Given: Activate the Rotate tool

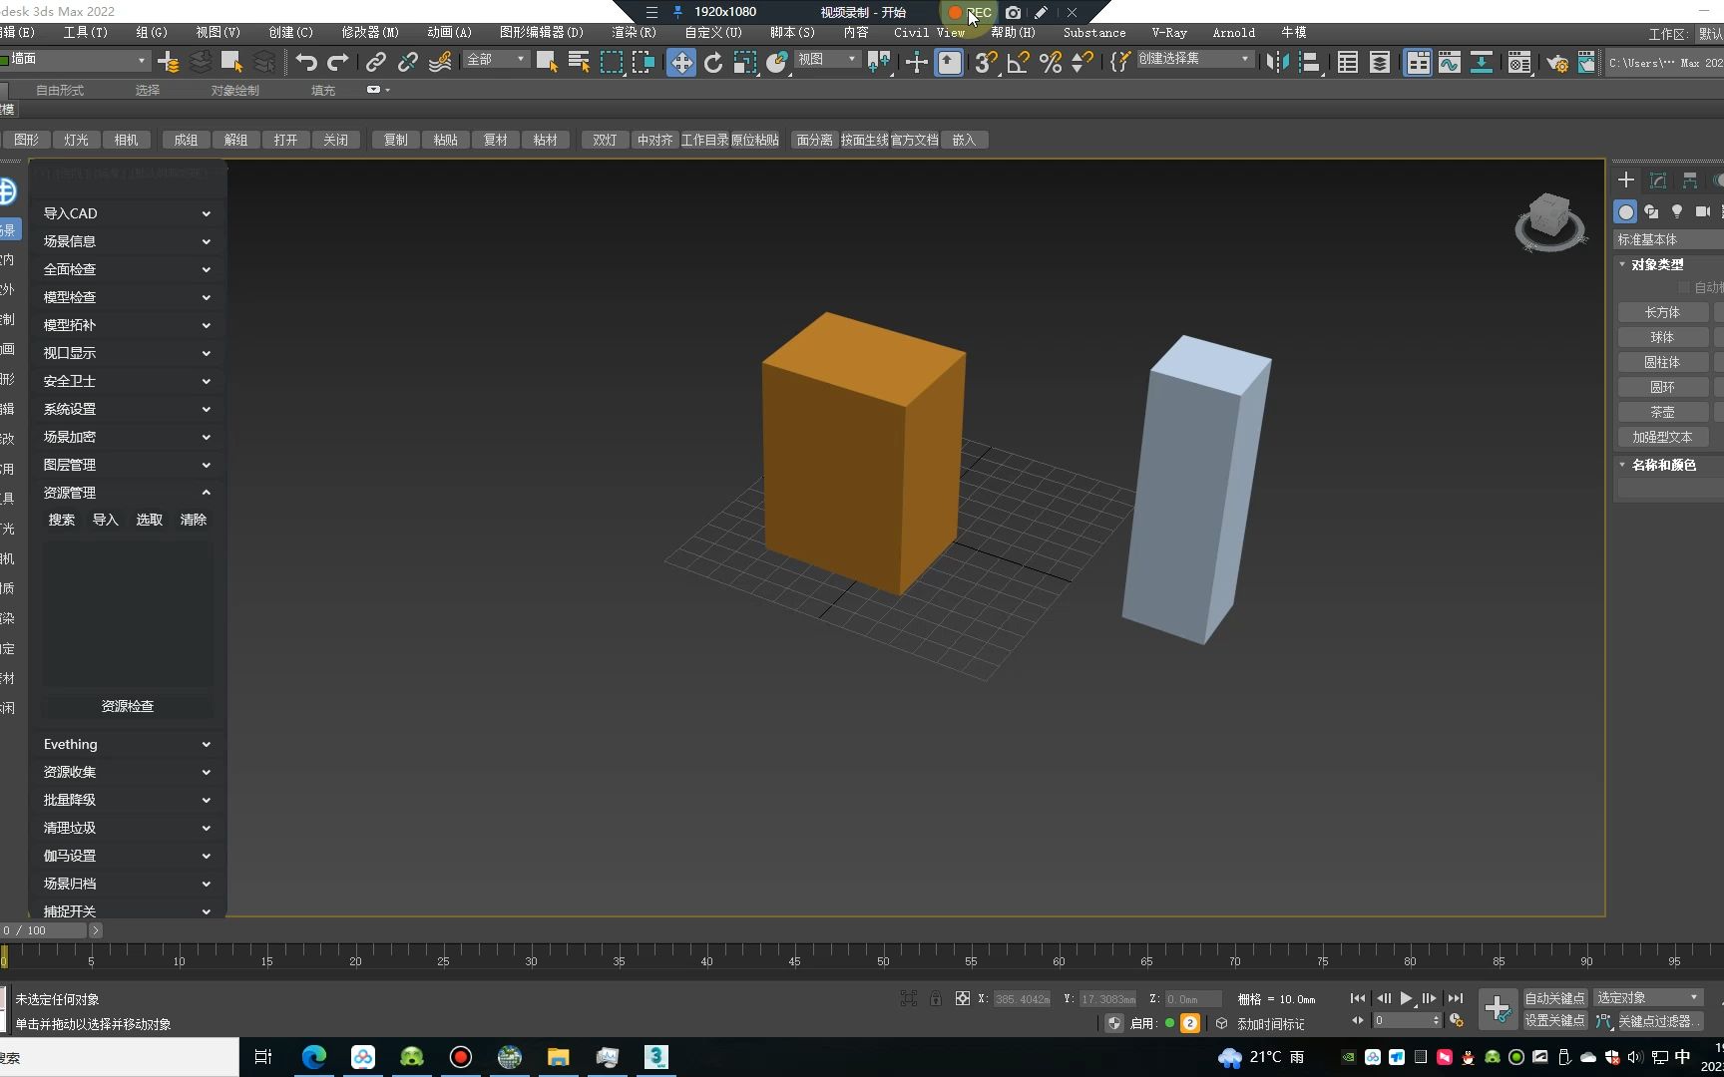Looking at the screenshot, I should 712,63.
